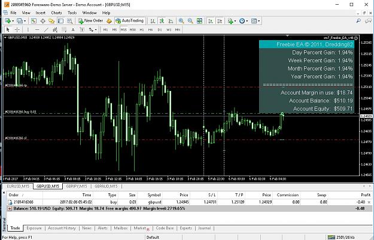374x240 pixels.
Task: Select the text 'A' tool
Action: tap(73, 29)
